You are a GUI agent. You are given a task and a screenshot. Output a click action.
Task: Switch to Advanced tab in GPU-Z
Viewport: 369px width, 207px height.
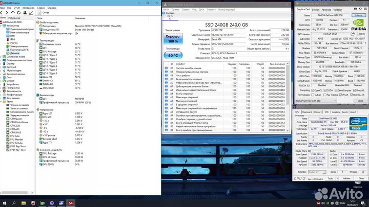(326, 10)
